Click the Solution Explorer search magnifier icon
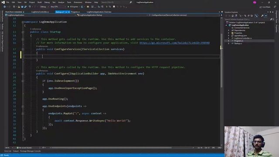This screenshot has width=279, height=157. click(x=271, y=19)
